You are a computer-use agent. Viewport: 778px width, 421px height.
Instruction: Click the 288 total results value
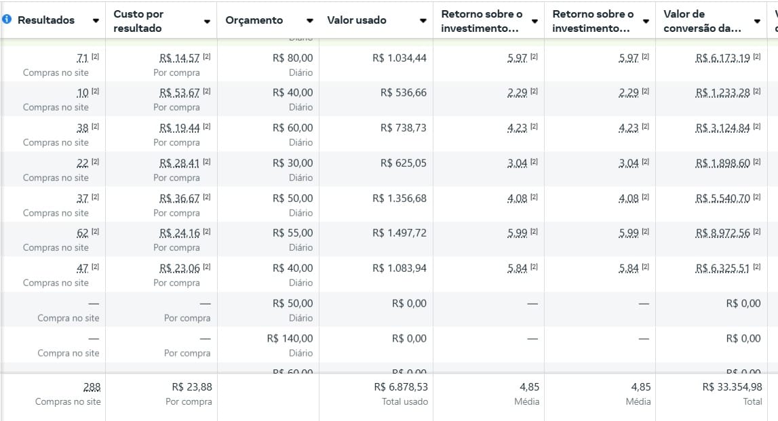pyautogui.click(x=92, y=387)
